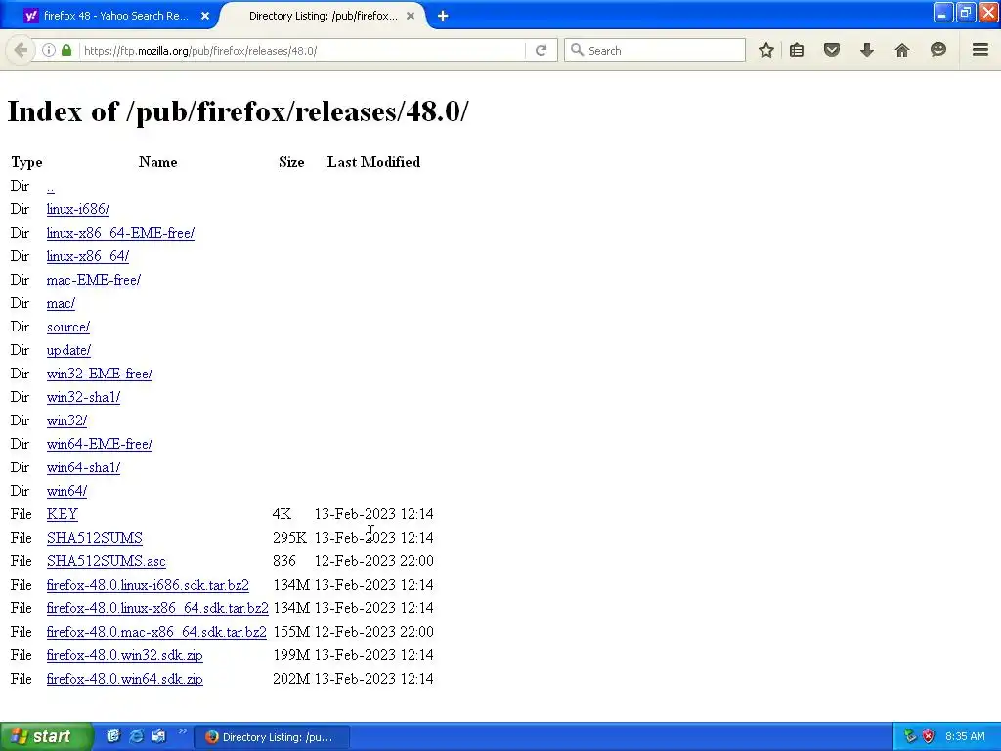
Task: Open linux-x86_64-EME-free/ directory
Action: [x=120, y=233]
